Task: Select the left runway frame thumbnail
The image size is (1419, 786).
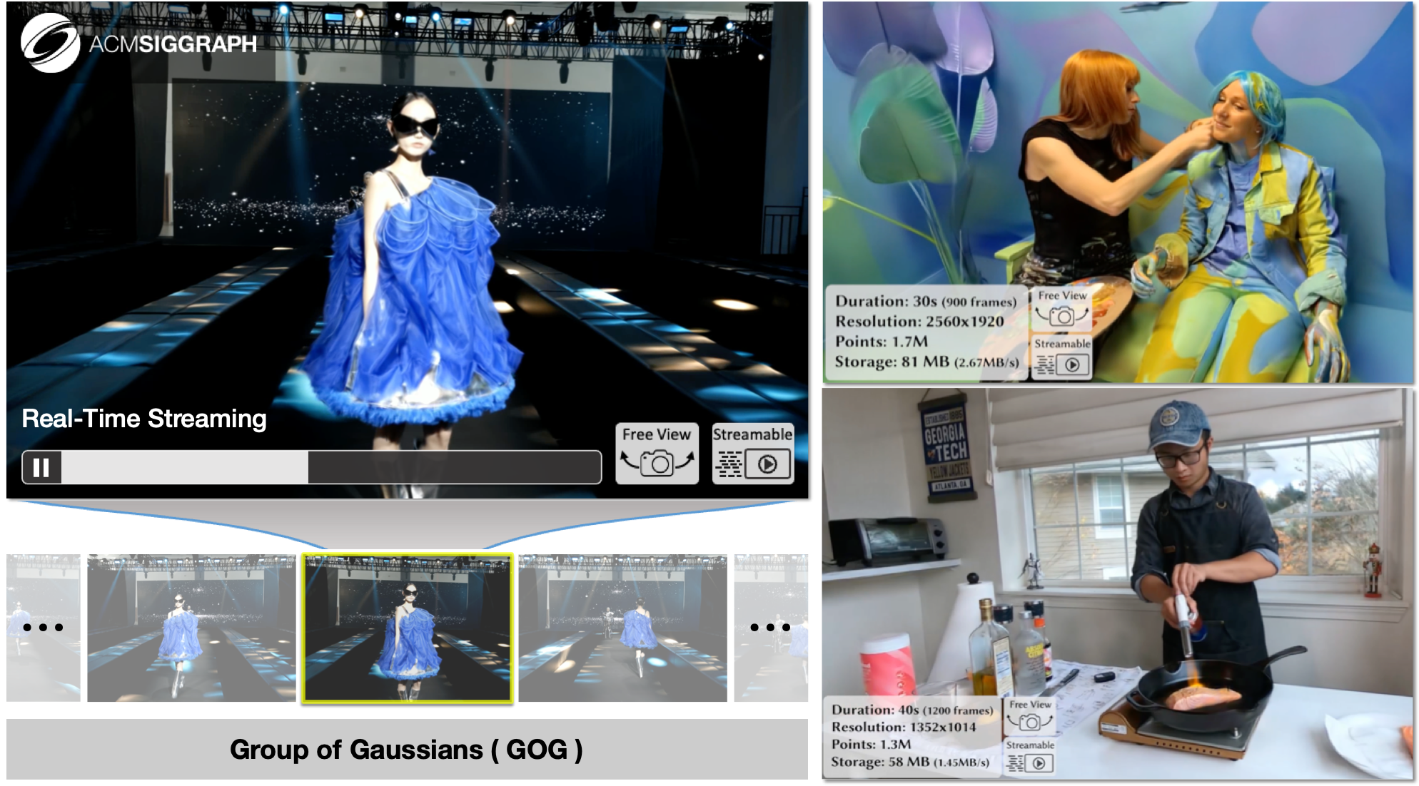Action: pos(191,628)
